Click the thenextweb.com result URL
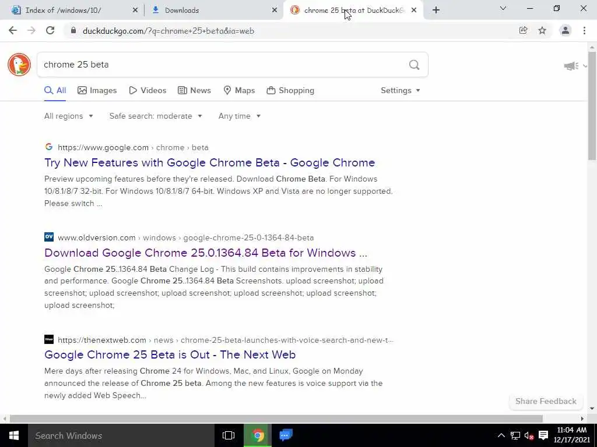 [x=226, y=340]
